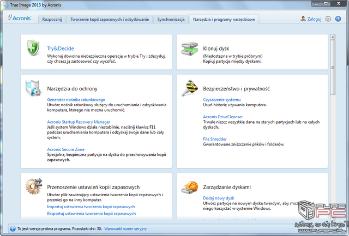
Task: Click the vertical scrollbar thumb
Action: (x=333, y=68)
